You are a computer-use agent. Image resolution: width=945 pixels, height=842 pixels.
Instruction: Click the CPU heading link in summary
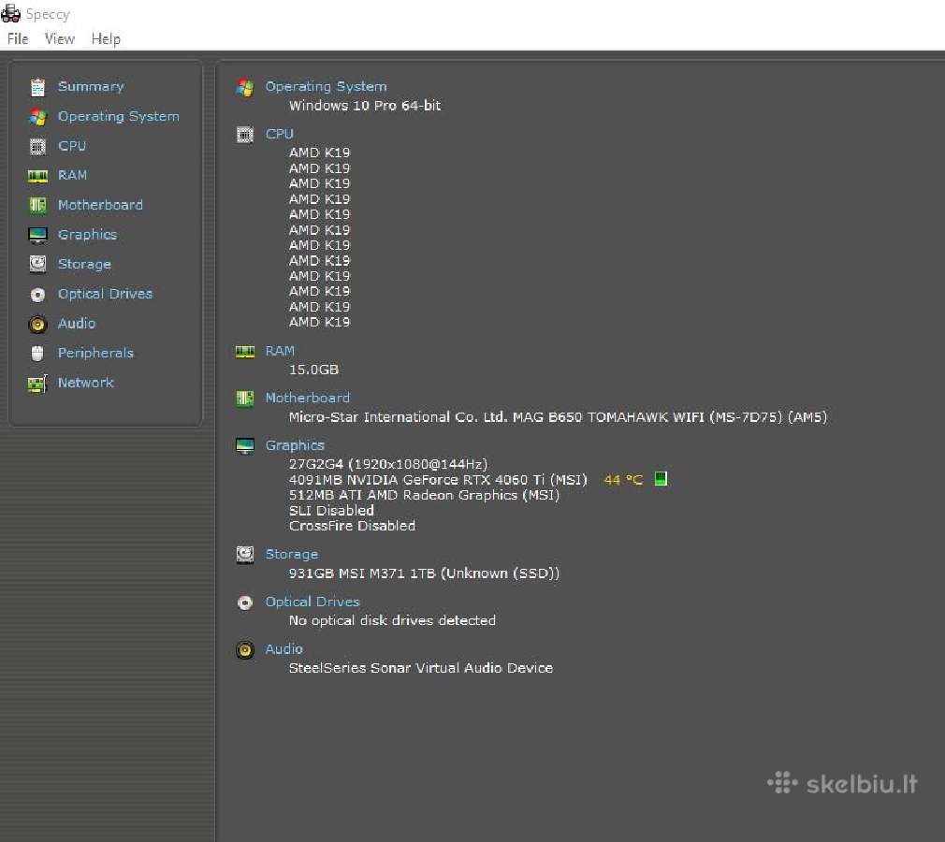pyautogui.click(x=279, y=134)
